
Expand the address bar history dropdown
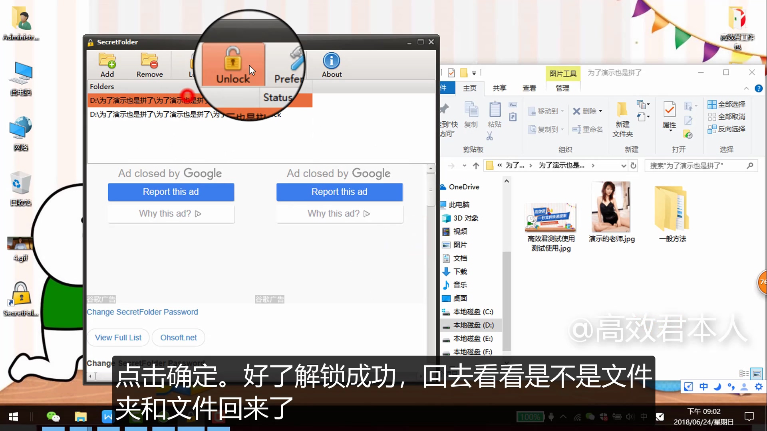tap(623, 165)
